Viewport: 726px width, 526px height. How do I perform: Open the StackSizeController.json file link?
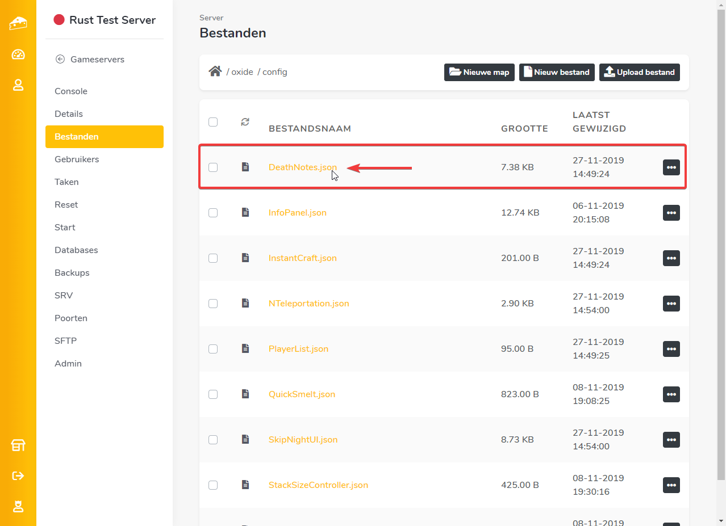(318, 485)
